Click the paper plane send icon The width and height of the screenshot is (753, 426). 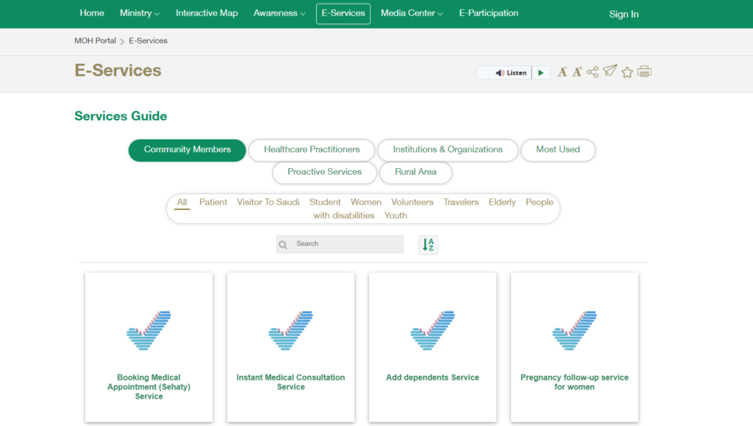click(610, 71)
